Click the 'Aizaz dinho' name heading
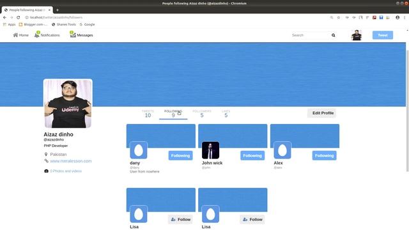The height and width of the screenshot is (230, 409). click(x=58, y=134)
